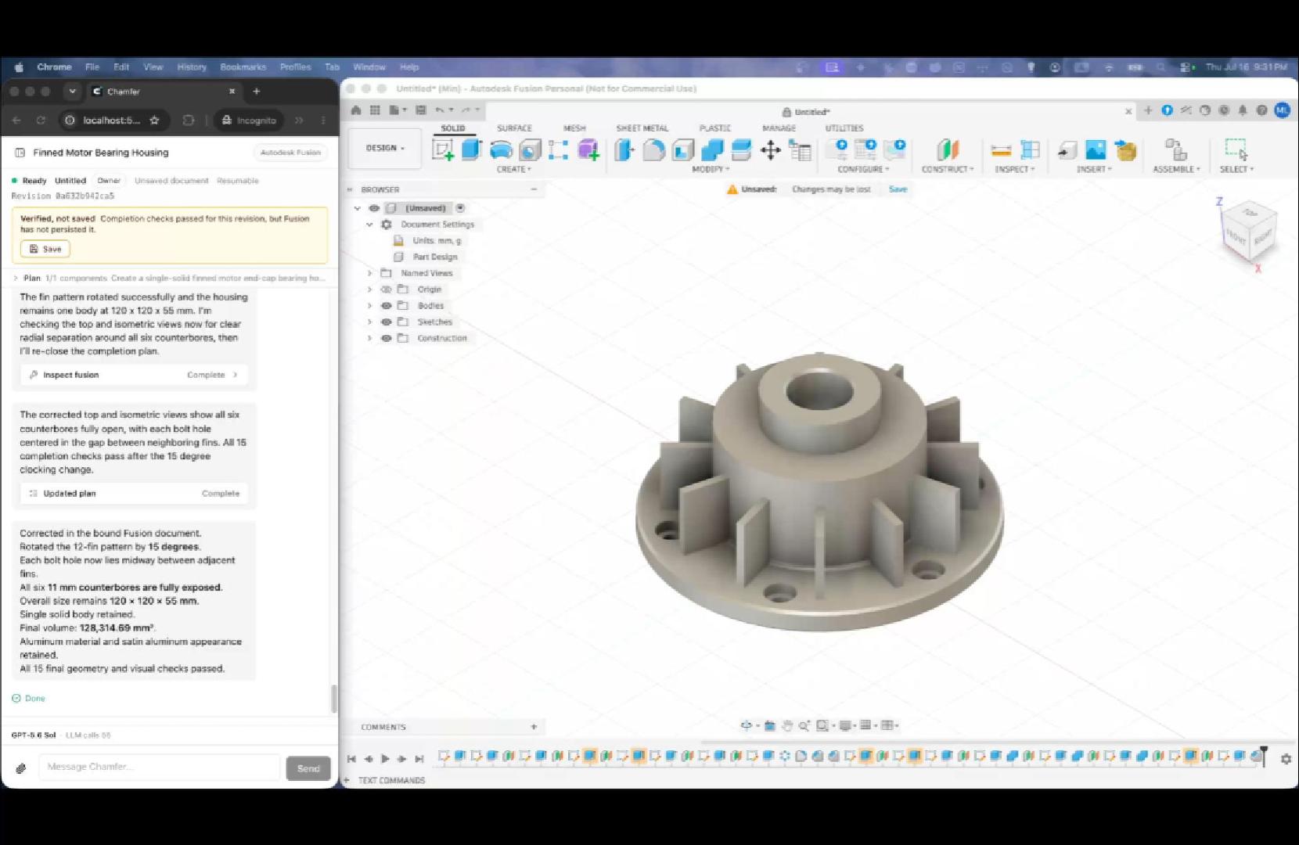1299x845 pixels.
Task: Collapse the Document Settings node
Action: [x=370, y=225]
